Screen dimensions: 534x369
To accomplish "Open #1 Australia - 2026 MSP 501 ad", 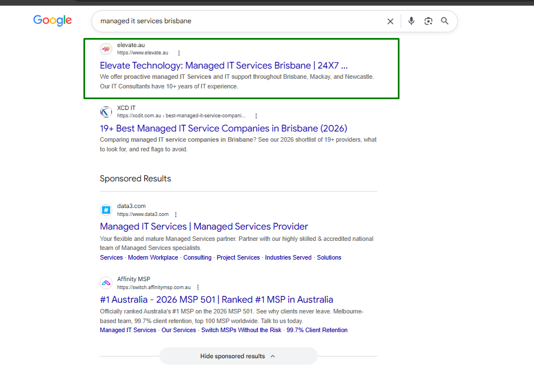I will [x=216, y=300].
